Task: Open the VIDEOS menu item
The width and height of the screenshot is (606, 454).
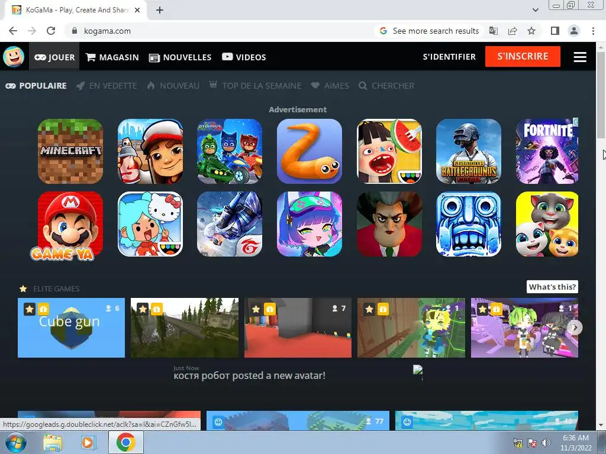Action: point(244,57)
